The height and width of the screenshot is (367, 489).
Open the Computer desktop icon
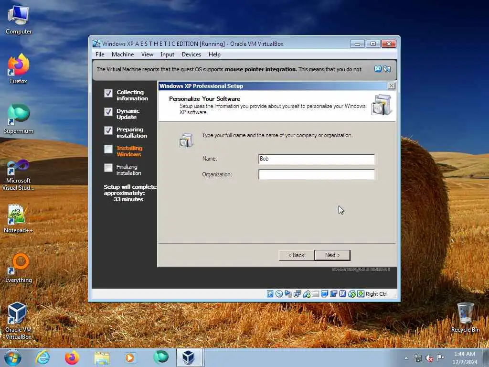click(x=19, y=20)
